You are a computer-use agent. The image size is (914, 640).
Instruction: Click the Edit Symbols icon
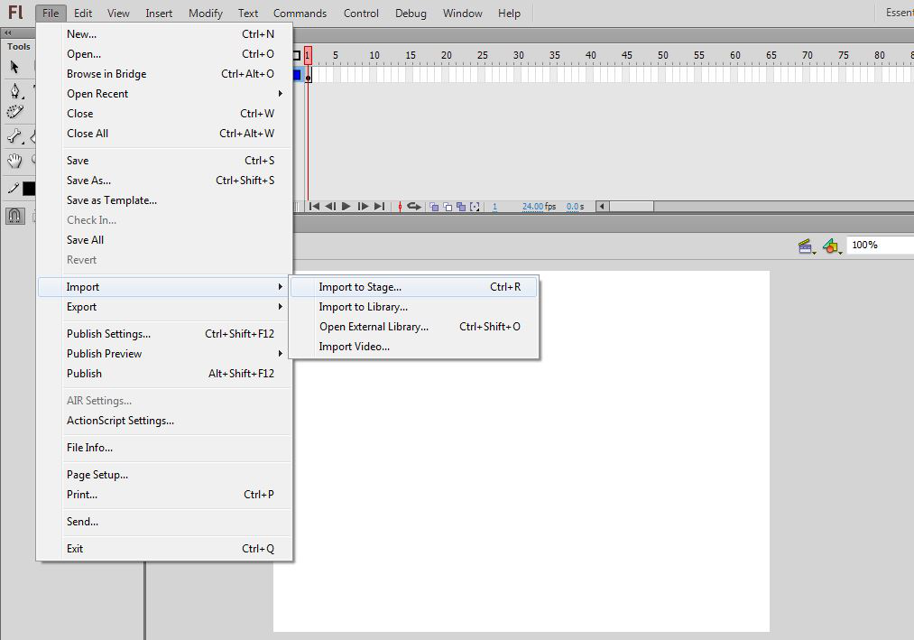pyautogui.click(x=831, y=246)
